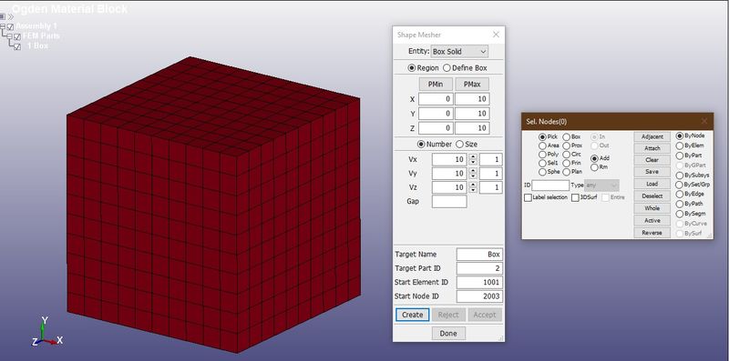Viewport: 729px width, 361px height.
Task: Collapse the Assembly 1 tree node
Action: 3,27
